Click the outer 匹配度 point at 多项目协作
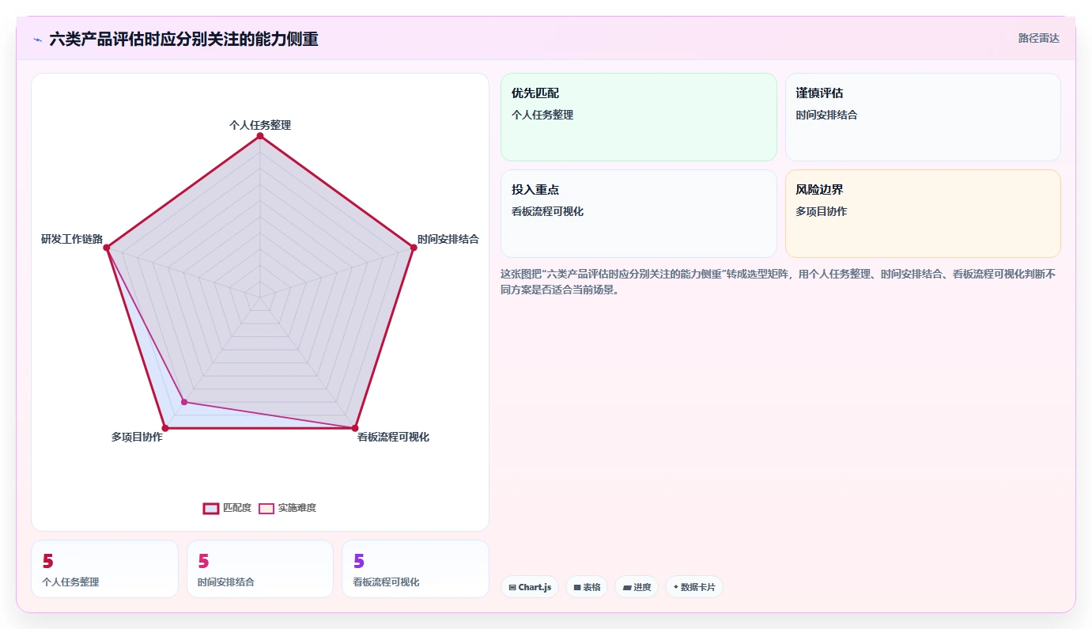This screenshot has width=1092, height=629. point(165,428)
